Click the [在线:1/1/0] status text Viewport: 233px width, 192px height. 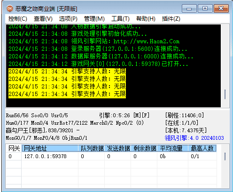point(182,123)
